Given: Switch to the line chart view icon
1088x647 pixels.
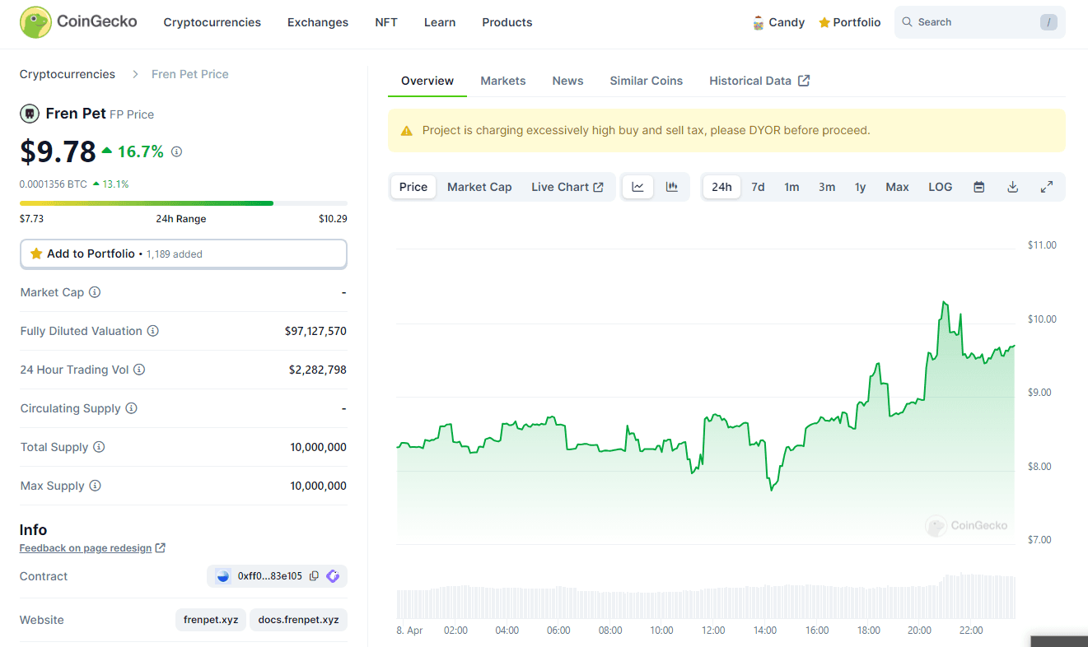Looking at the screenshot, I should point(637,187).
